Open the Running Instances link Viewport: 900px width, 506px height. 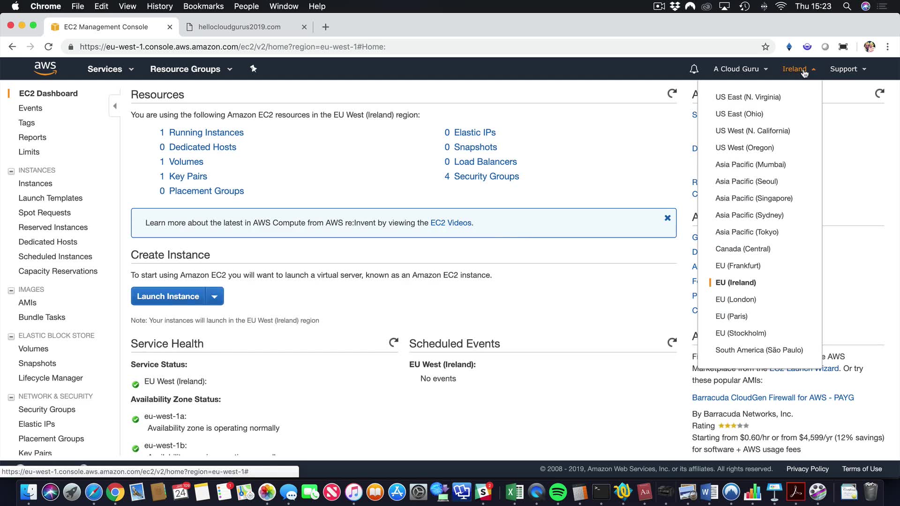(x=206, y=133)
